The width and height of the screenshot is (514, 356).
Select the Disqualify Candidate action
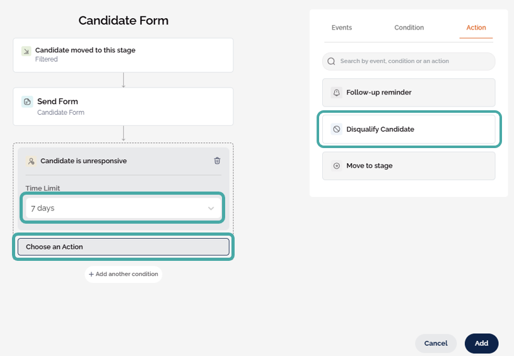[409, 129]
